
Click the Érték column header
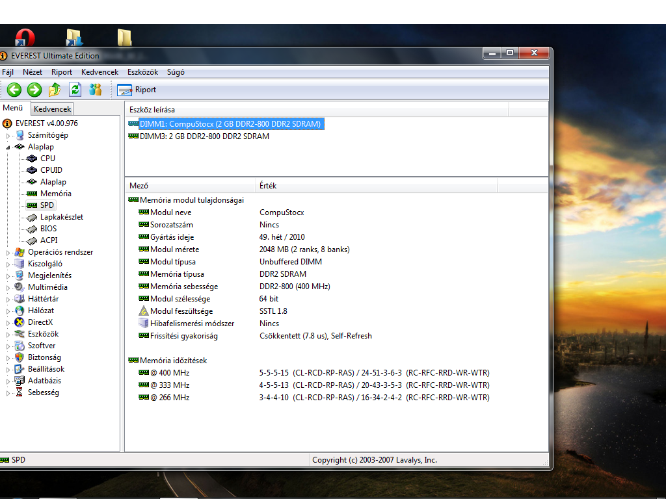pyautogui.click(x=377, y=186)
